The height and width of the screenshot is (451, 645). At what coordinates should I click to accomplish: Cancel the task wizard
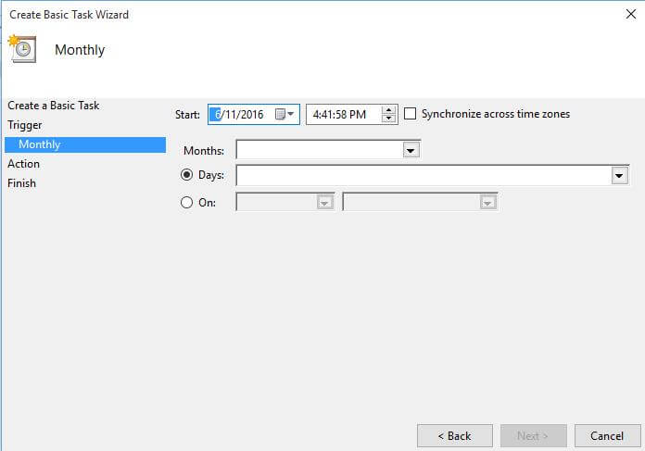[x=608, y=436]
